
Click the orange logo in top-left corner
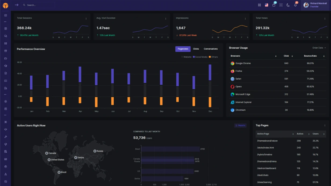pyautogui.click(x=5, y=5)
